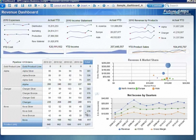Click the Collaborate people icon
This screenshot has width=196, height=140.
36,5
